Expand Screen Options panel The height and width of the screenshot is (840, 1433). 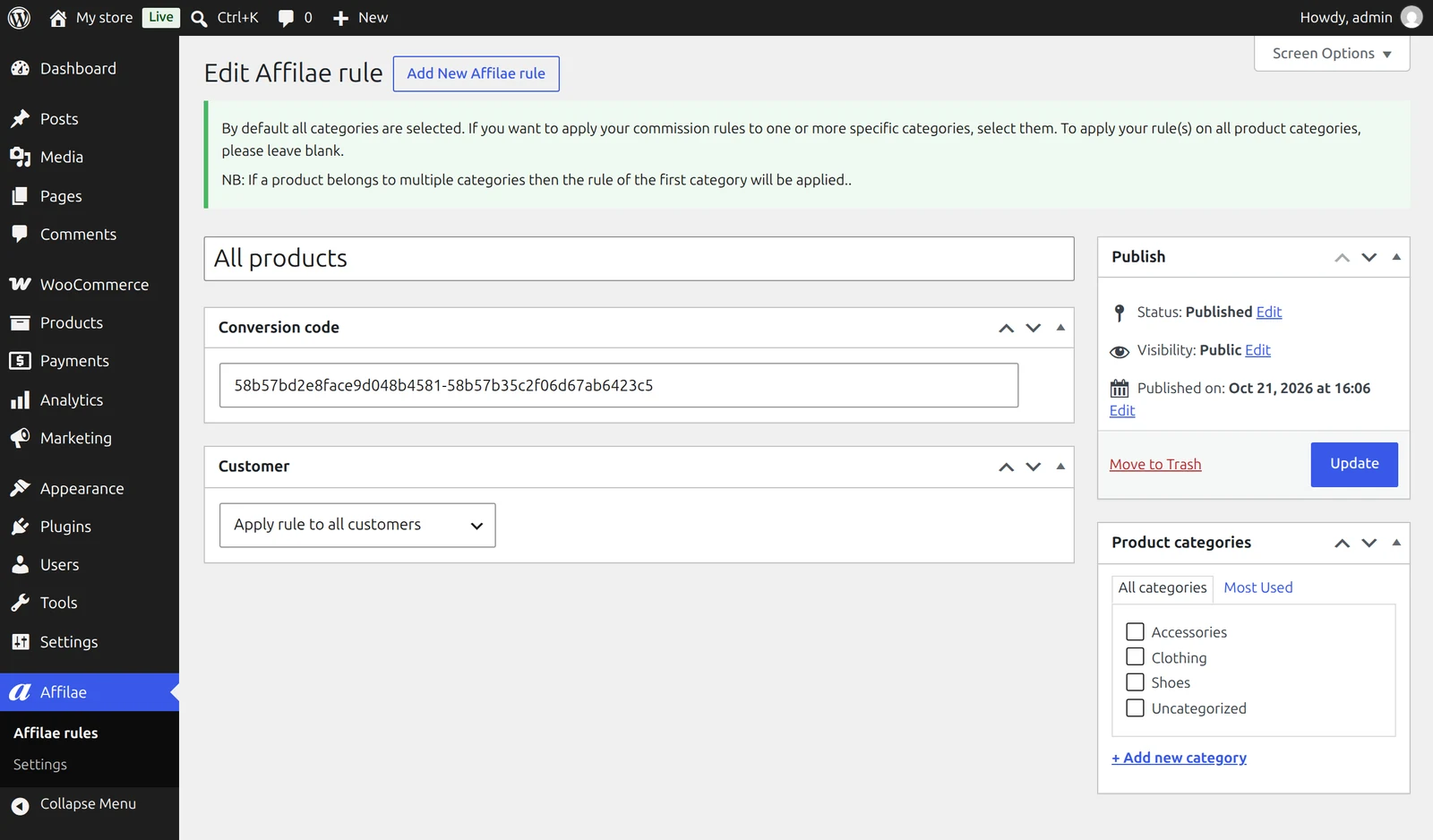[1332, 54]
